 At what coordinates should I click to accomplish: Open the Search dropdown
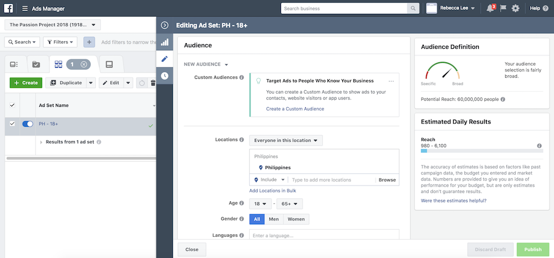coord(22,42)
